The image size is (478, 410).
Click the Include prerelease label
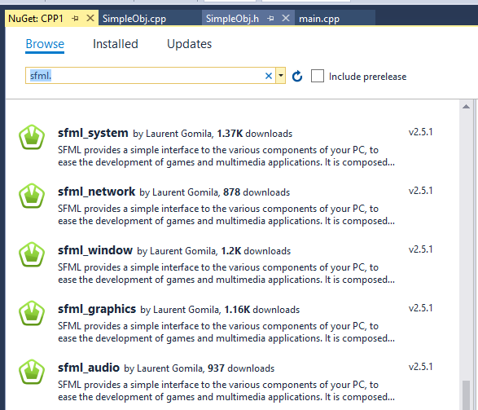click(x=367, y=77)
